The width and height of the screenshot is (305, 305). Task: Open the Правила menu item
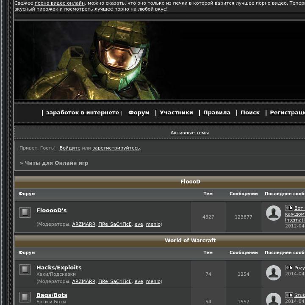(217, 112)
